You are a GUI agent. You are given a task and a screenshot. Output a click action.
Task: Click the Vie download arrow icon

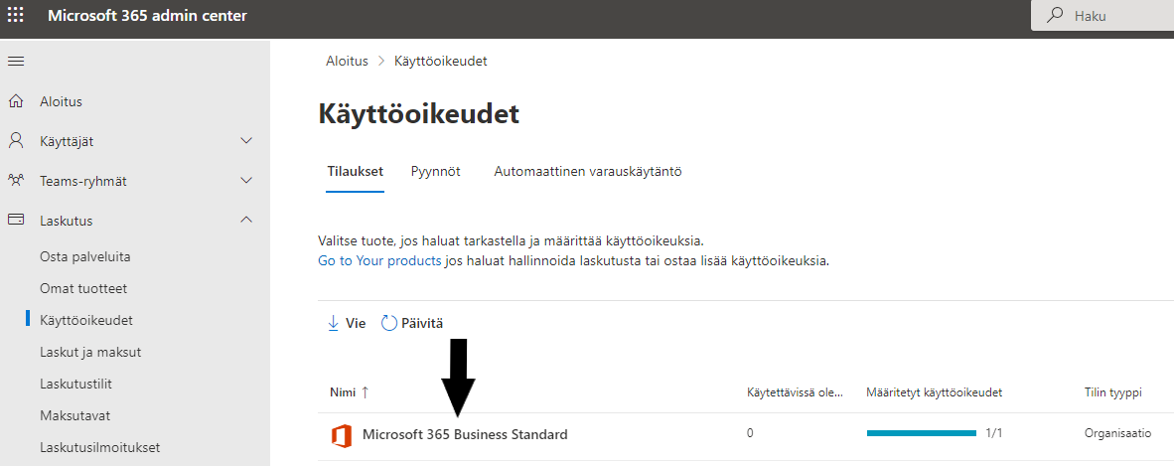[333, 323]
